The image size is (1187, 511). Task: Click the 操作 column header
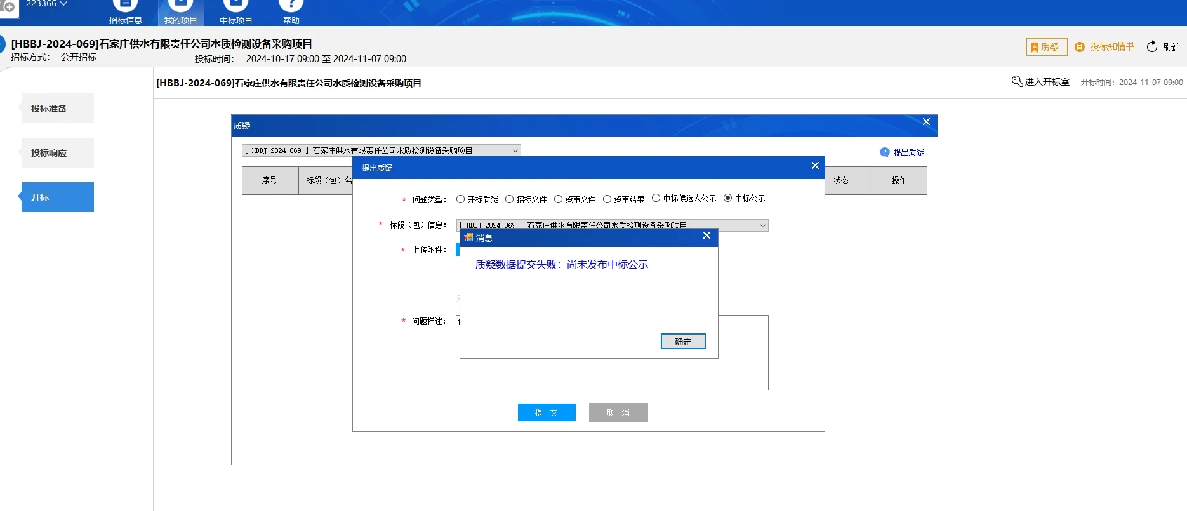[899, 181]
